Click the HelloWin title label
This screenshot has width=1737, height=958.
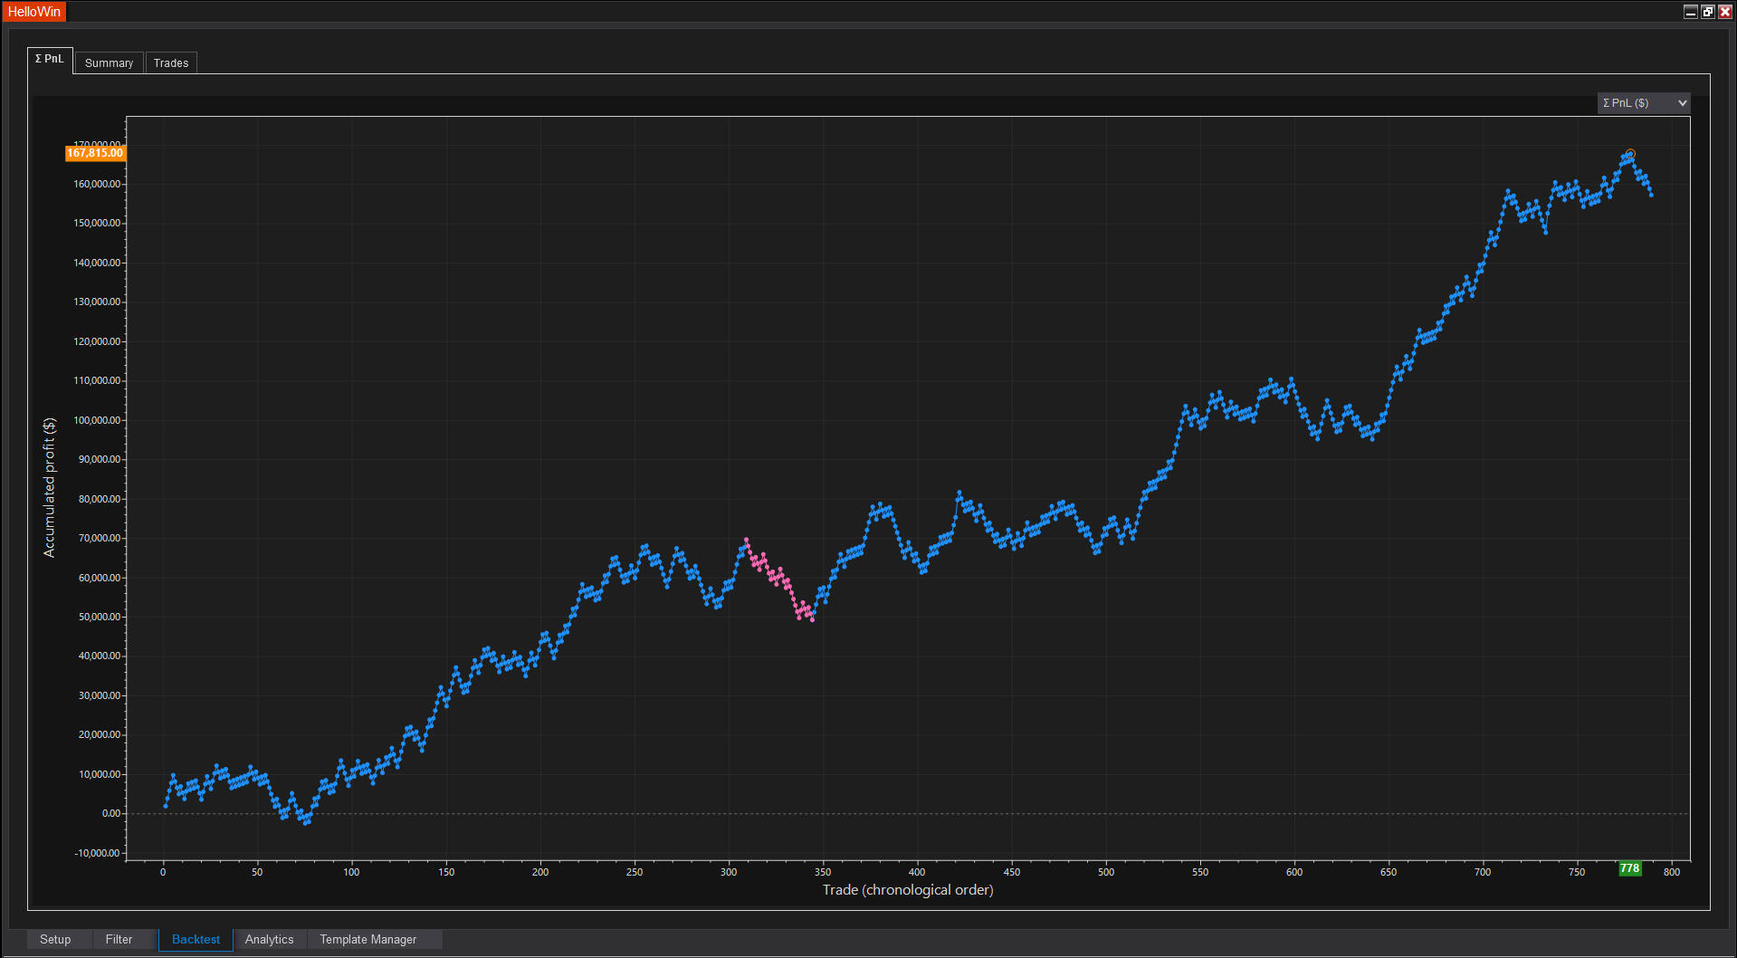tap(34, 12)
